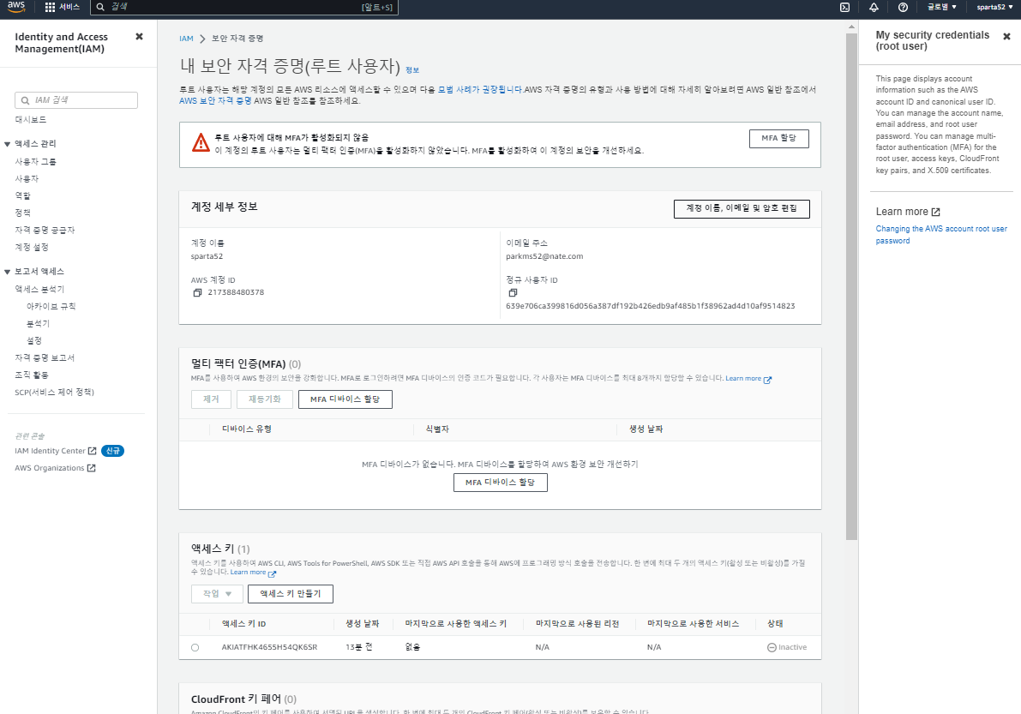The width and height of the screenshot is (1021, 714).
Task: Click Learn more link in access key section
Action: pos(253,573)
